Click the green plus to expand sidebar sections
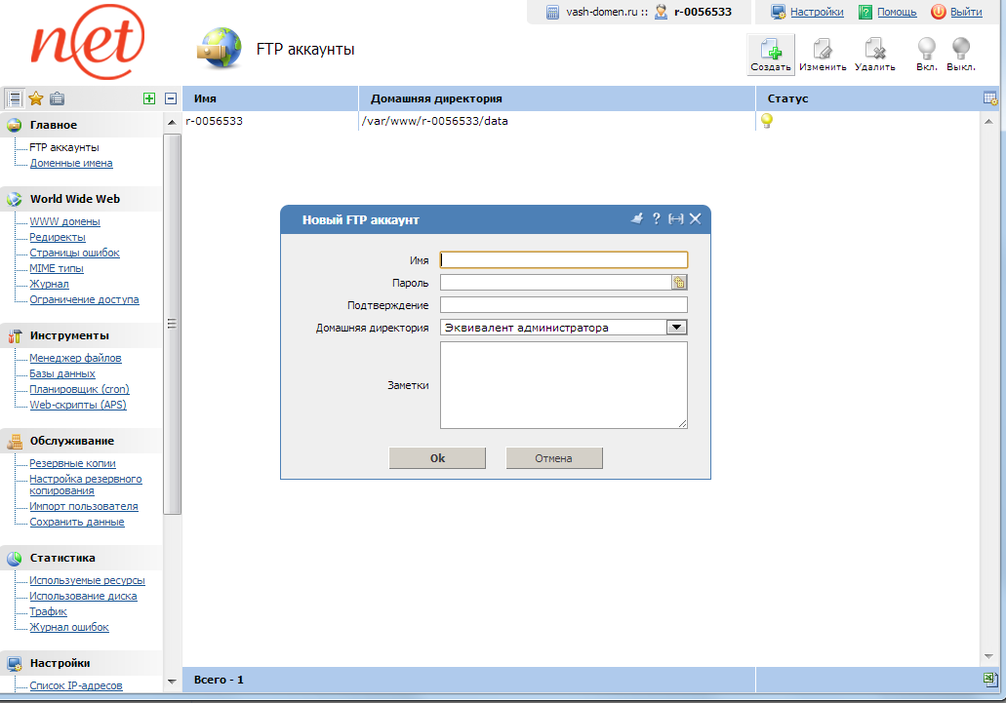Image resolution: width=1006 pixels, height=703 pixels. 149,98
